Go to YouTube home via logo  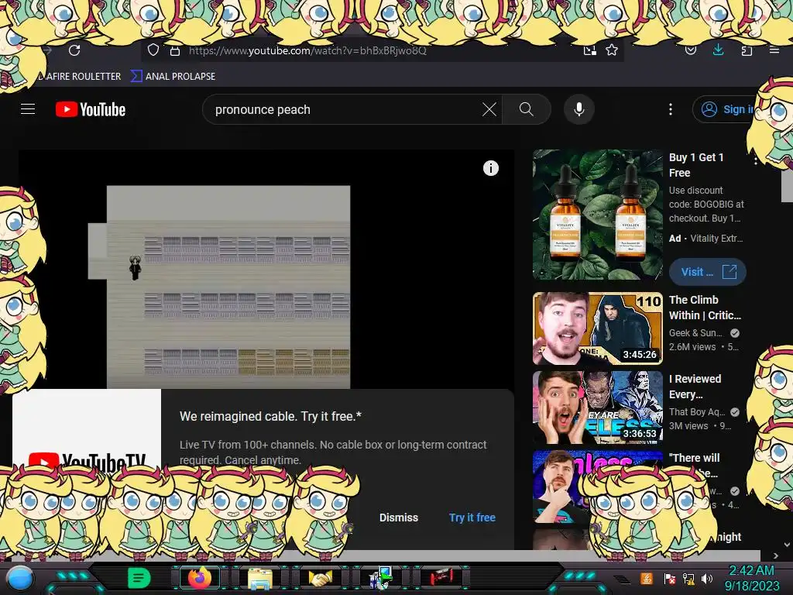pos(91,109)
